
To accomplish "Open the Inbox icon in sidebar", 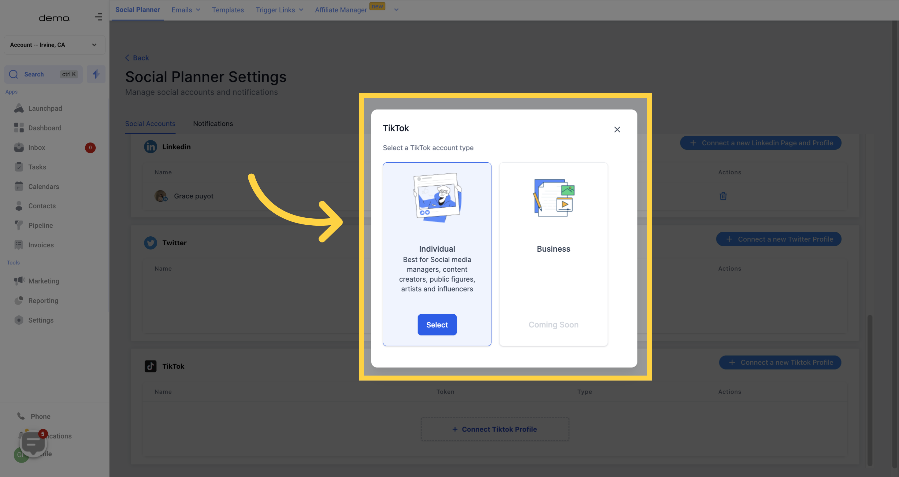I will coord(19,147).
